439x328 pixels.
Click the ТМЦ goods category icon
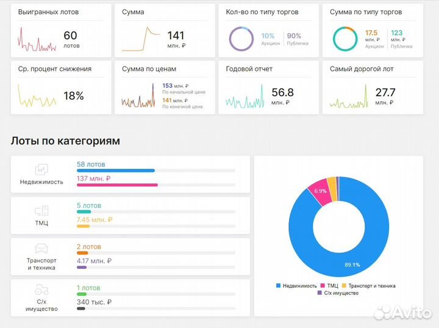pyautogui.click(x=41, y=211)
